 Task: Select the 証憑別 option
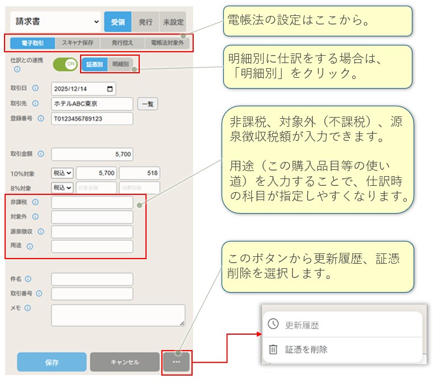pos(94,64)
